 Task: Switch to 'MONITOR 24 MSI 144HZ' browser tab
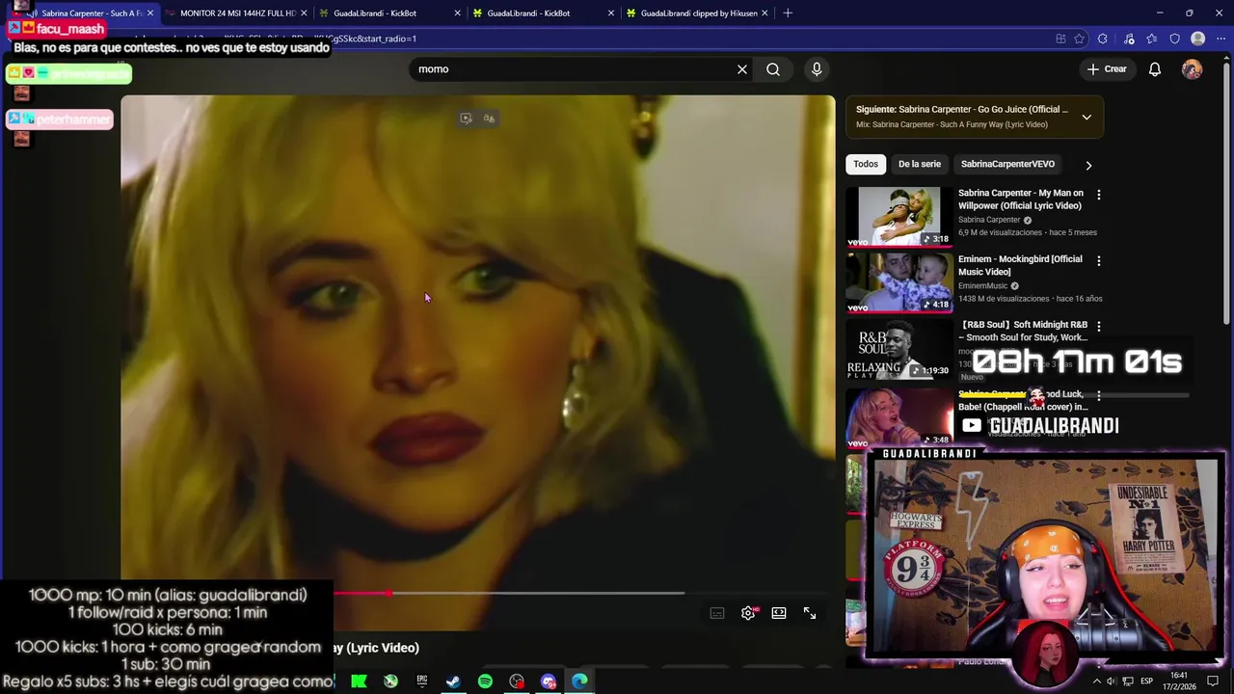tap(237, 13)
